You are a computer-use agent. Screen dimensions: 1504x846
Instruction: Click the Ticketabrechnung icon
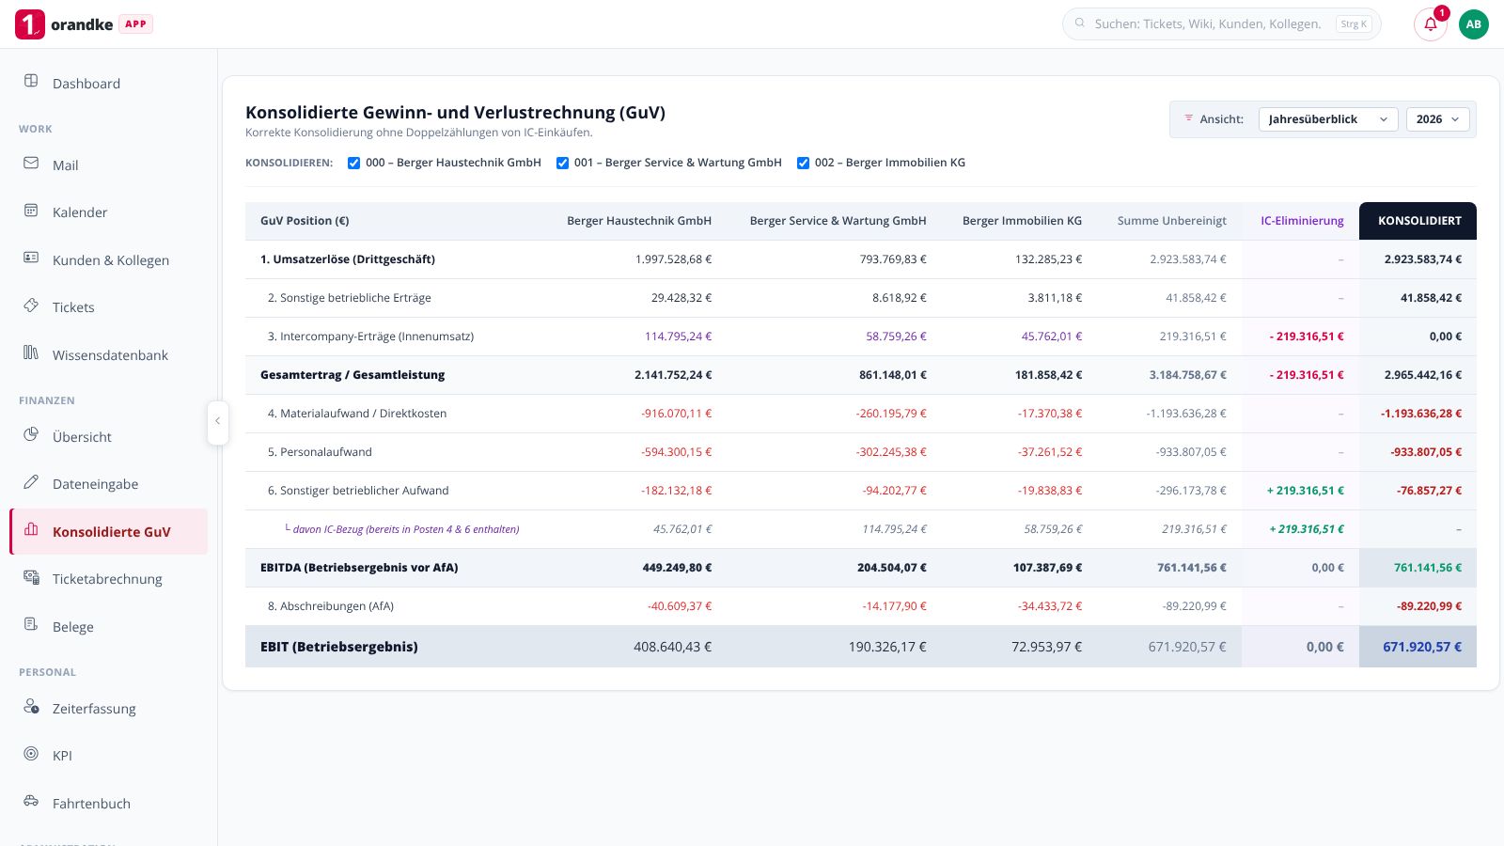pyautogui.click(x=31, y=576)
